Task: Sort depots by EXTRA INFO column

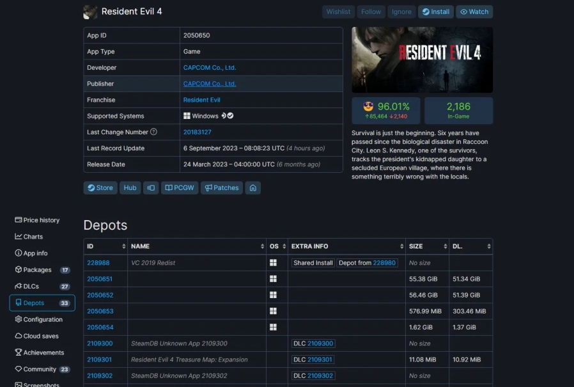Action: tap(346, 246)
